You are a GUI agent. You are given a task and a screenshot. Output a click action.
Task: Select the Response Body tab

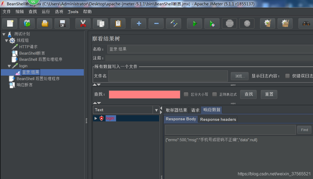click(181, 119)
